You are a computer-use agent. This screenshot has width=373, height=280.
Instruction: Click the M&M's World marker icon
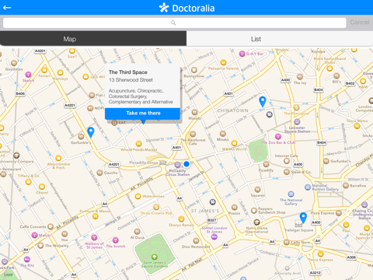[x=234, y=143]
